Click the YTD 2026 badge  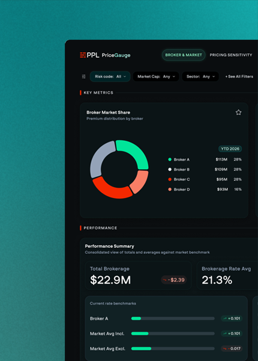click(x=230, y=149)
